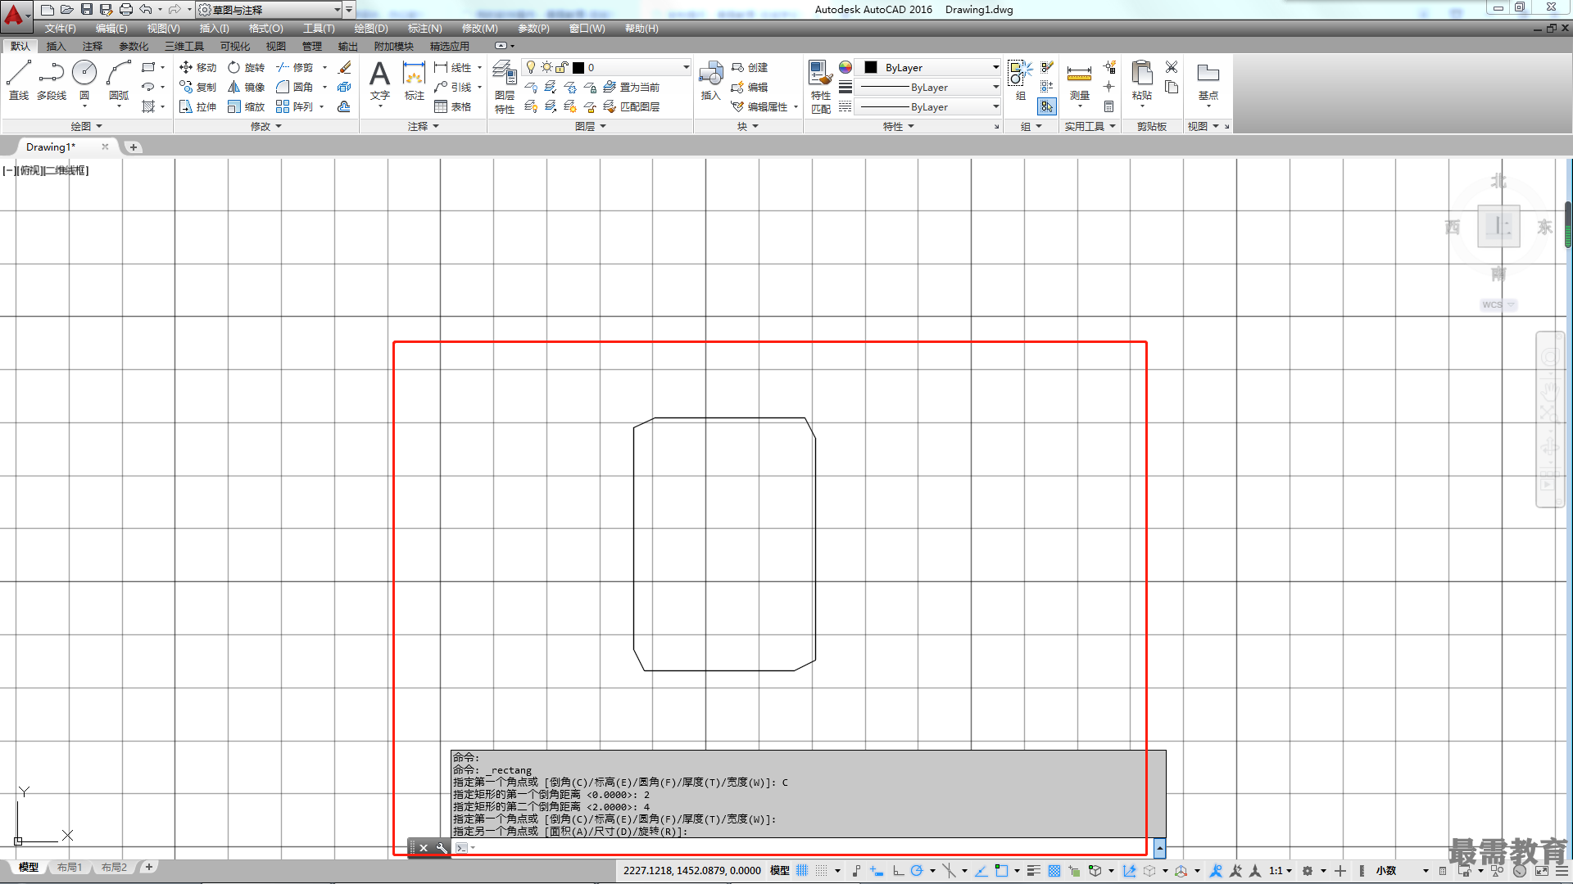Click the black layer color swatch

pos(578,68)
